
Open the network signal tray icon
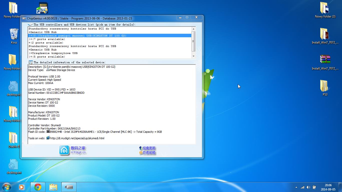pyautogui.click(x=302, y=187)
